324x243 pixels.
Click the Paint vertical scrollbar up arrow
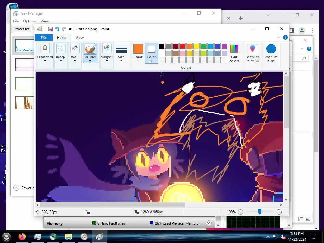click(x=286, y=73)
